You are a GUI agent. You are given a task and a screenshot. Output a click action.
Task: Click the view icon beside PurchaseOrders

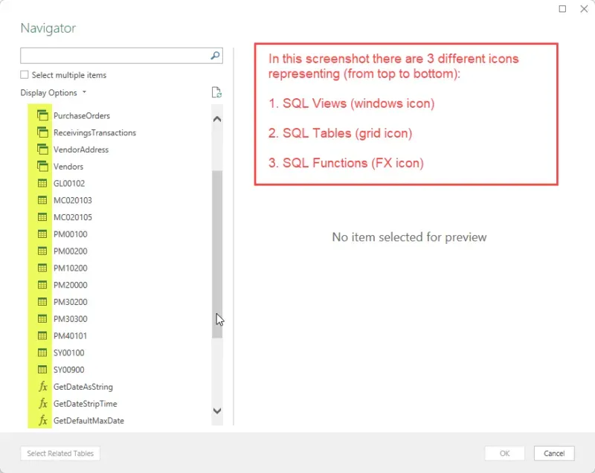pos(42,116)
